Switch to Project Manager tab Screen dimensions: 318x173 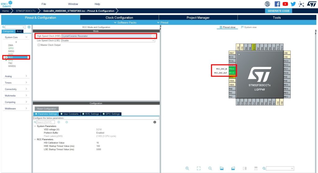[198, 18]
